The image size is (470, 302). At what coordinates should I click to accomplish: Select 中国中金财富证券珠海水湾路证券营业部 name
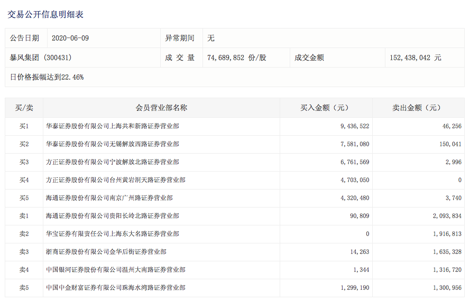116,288
